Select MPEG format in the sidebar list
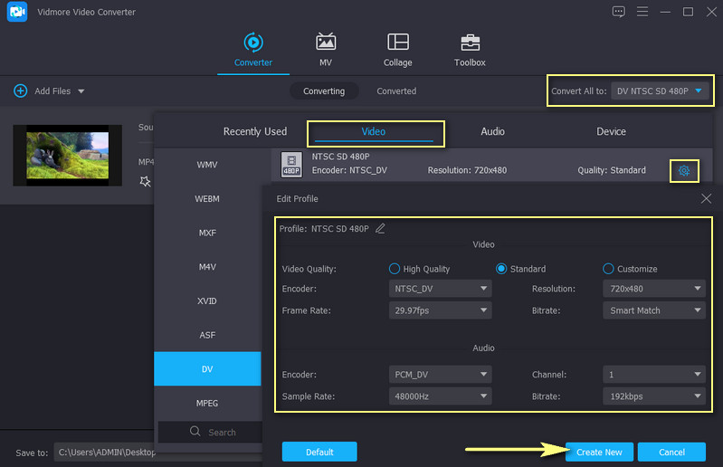Screen dimensions: 723x467 point(207,403)
